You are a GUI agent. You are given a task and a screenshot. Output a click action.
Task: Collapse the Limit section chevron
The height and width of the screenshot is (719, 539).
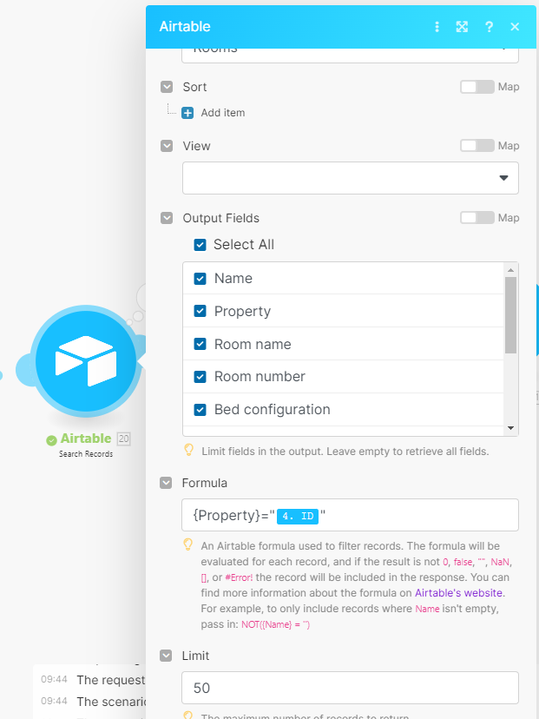(x=166, y=656)
